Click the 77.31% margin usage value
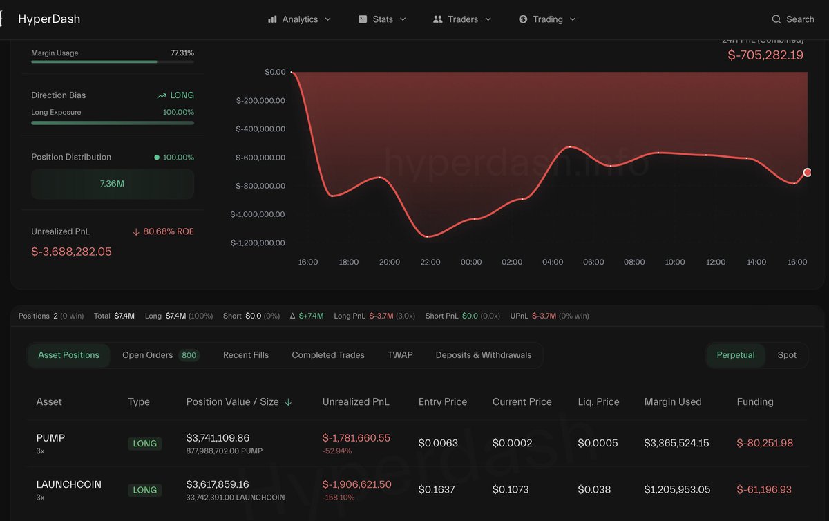This screenshot has height=521, width=829. [182, 53]
